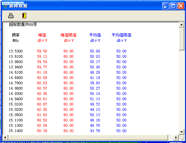Screen dimensions: 186x143
Task: Select frequency 14.9400
Action: coord(16,99)
